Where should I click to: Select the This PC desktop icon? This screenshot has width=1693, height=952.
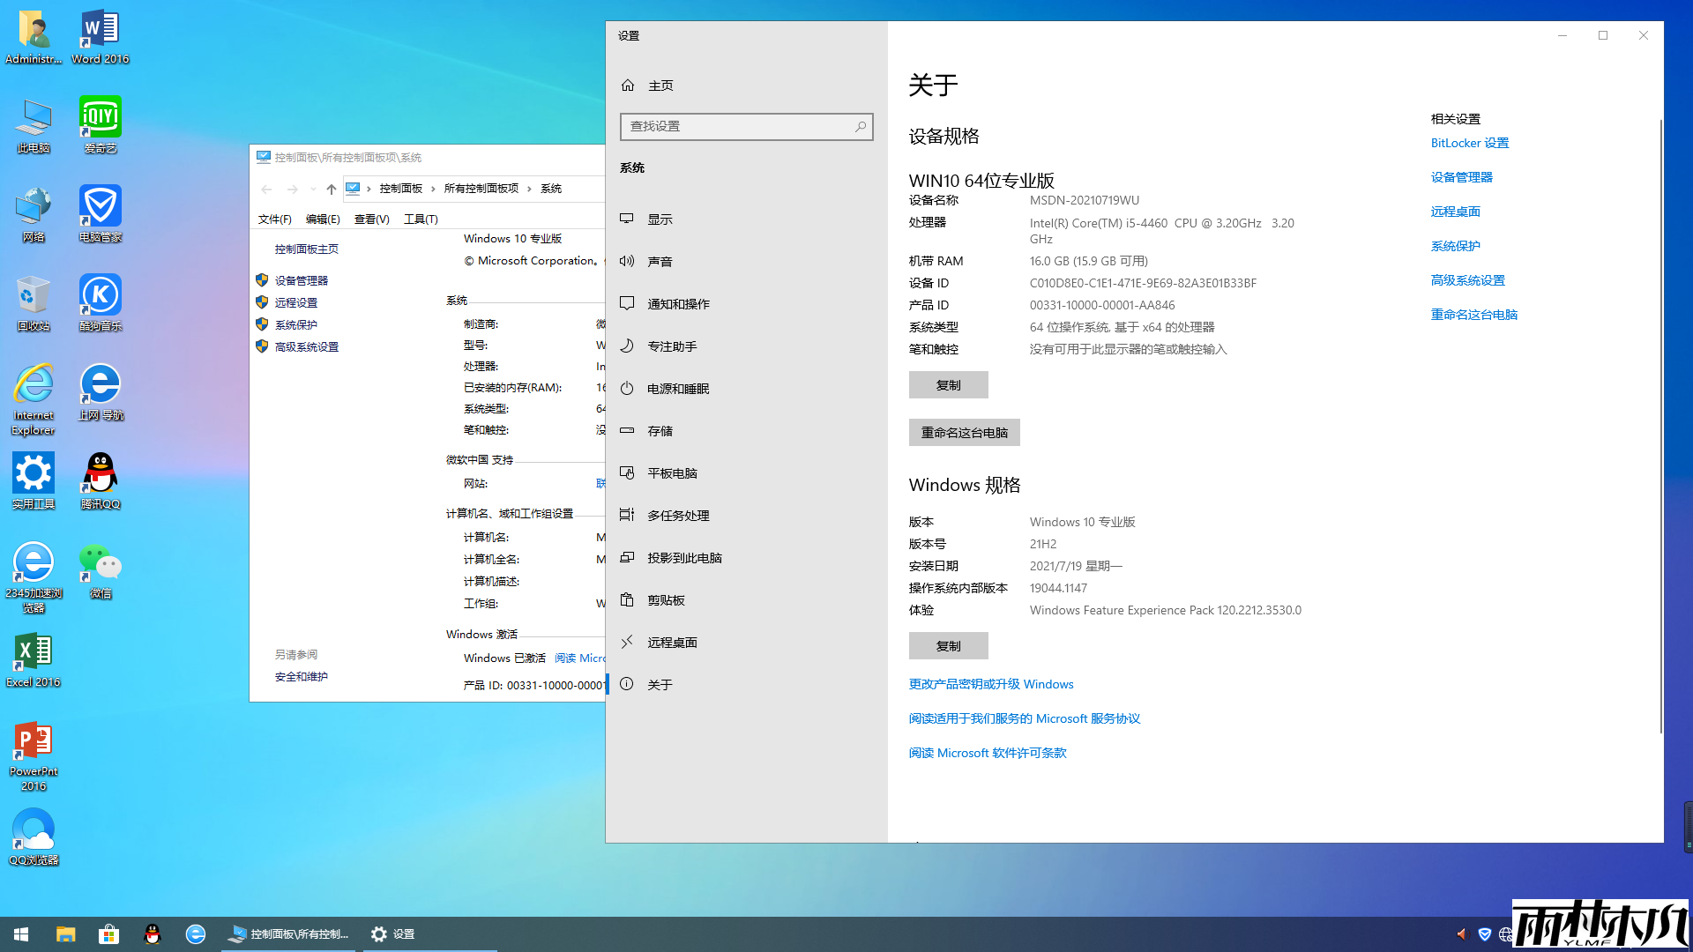[x=34, y=124]
